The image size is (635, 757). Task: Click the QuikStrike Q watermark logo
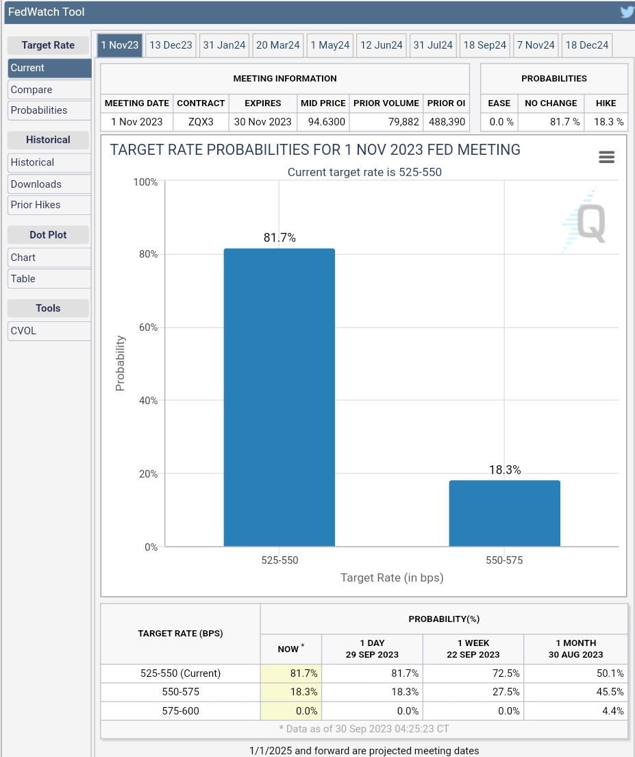click(586, 221)
